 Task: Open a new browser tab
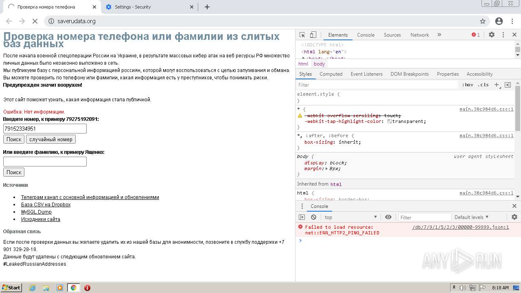(207, 7)
